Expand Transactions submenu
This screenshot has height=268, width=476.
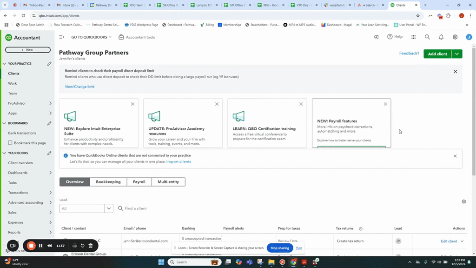click(50, 193)
